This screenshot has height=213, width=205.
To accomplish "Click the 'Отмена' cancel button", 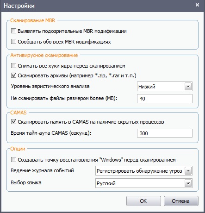I will pyautogui.click(x=181, y=201).
